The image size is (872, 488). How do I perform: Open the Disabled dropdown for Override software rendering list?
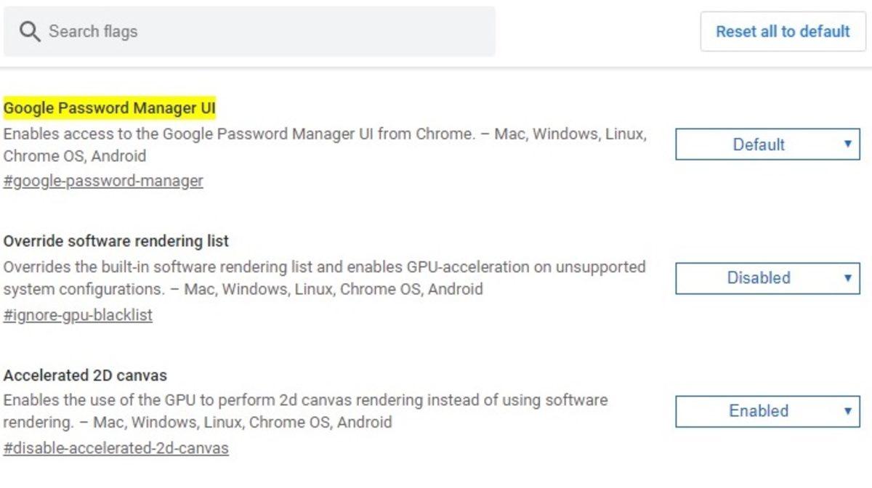click(767, 278)
